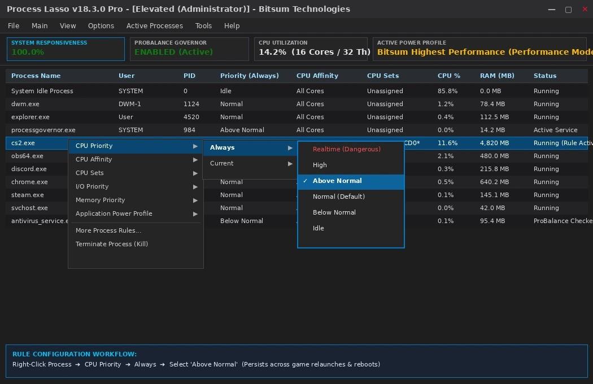This screenshot has width=593, height=384.
Task: Select the Current priority option
Action: 250,164
